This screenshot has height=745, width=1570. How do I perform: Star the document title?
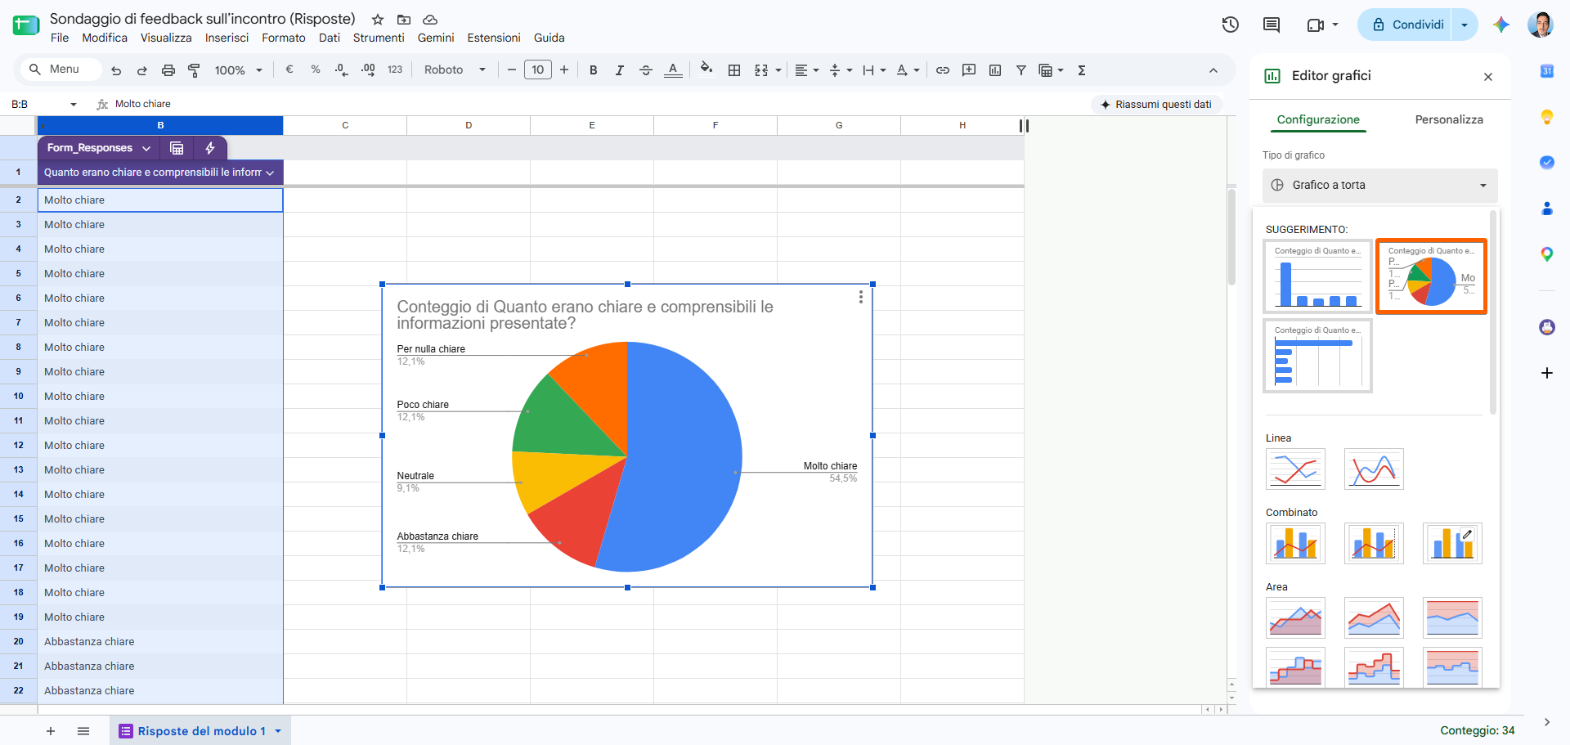coord(378,20)
